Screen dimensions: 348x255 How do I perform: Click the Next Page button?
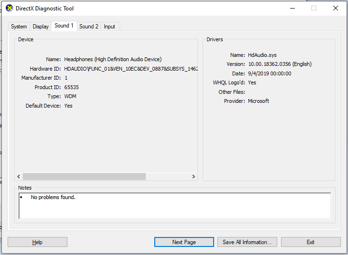tap(184, 242)
